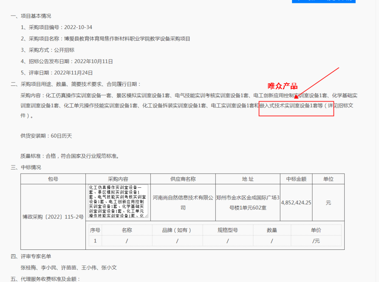This screenshot has width=379, height=282.
Task: Click the 规格型号 sub-table header
Action: [x=227, y=230]
